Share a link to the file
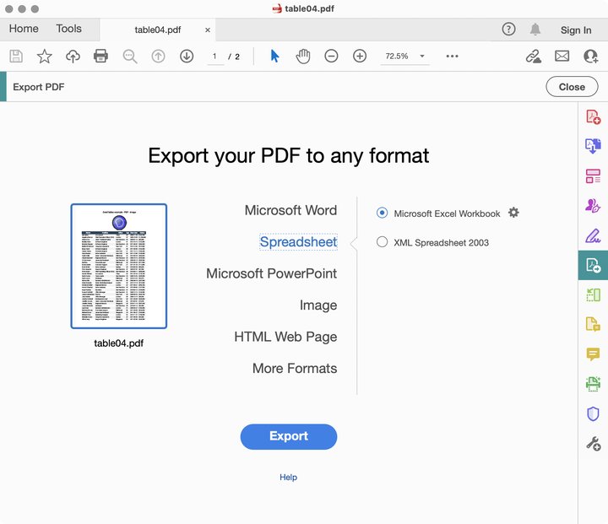Screen dimensions: 608x524 534,57
